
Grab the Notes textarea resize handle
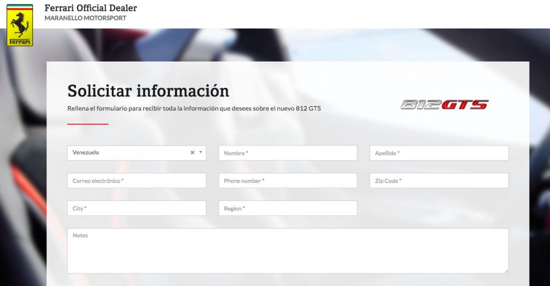506,271
